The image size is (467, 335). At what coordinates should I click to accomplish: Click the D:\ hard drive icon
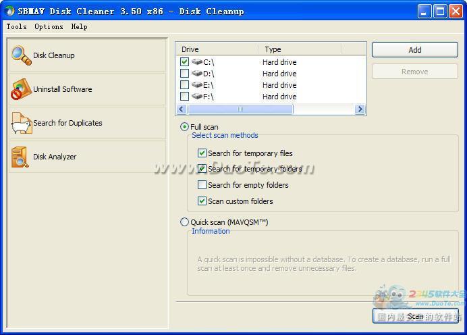tap(197, 73)
